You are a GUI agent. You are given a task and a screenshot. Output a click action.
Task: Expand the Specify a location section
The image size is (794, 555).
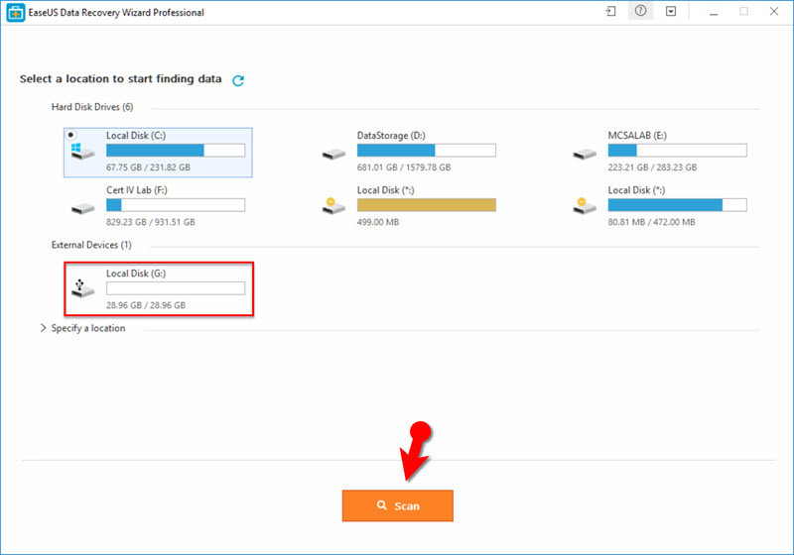(43, 328)
